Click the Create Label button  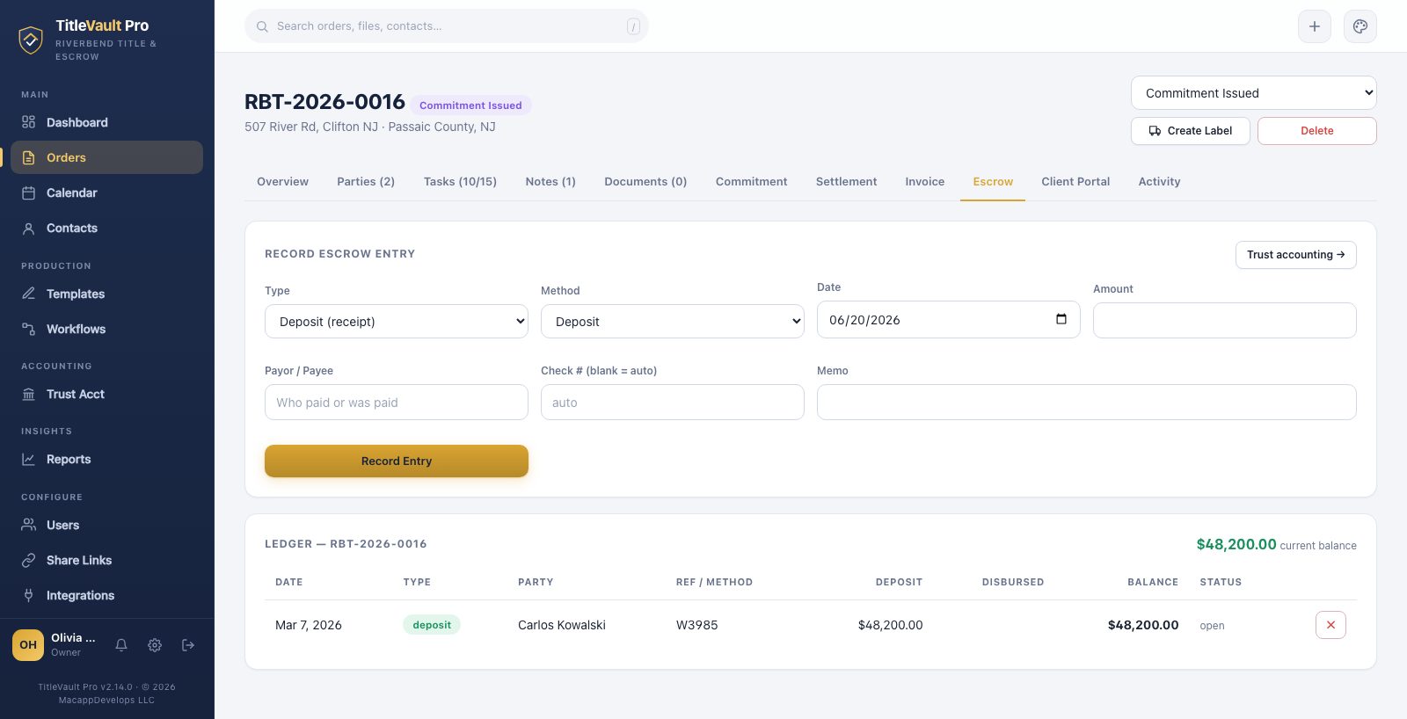coord(1191,131)
